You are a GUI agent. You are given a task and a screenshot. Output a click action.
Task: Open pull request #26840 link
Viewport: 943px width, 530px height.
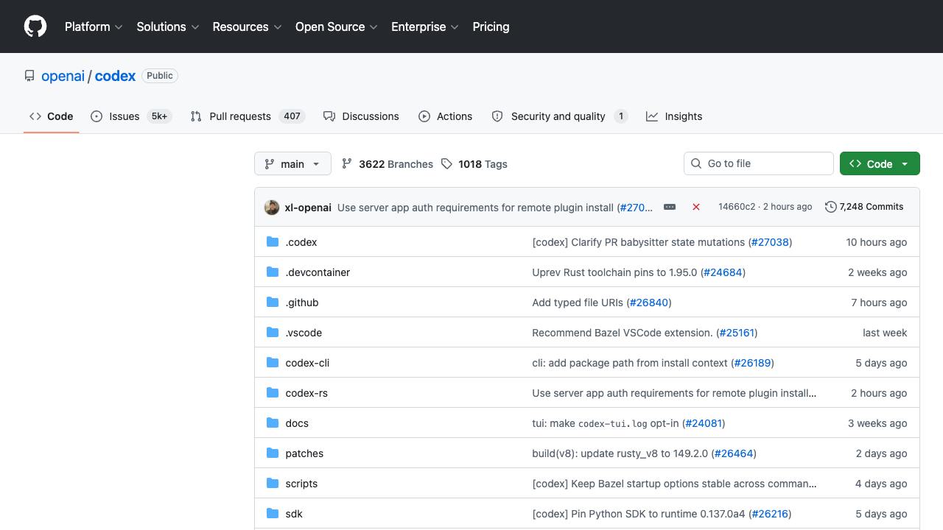click(649, 303)
